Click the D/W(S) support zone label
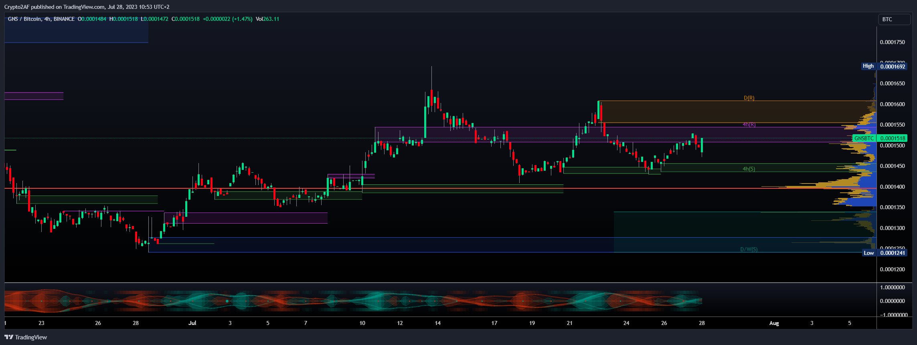The width and height of the screenshot is (917, 345). click(x=749, y=249)
